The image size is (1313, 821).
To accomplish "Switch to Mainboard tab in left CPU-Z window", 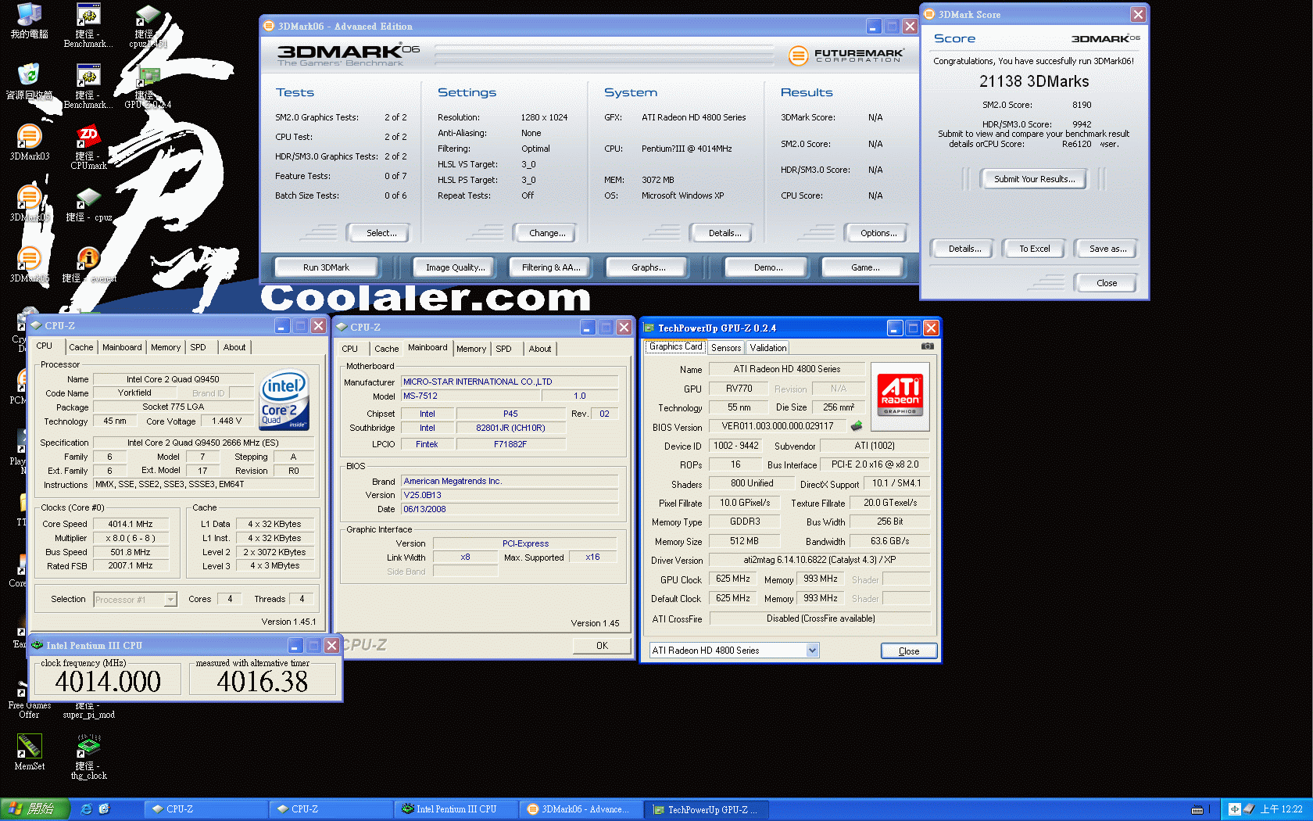I will point(122,347).
